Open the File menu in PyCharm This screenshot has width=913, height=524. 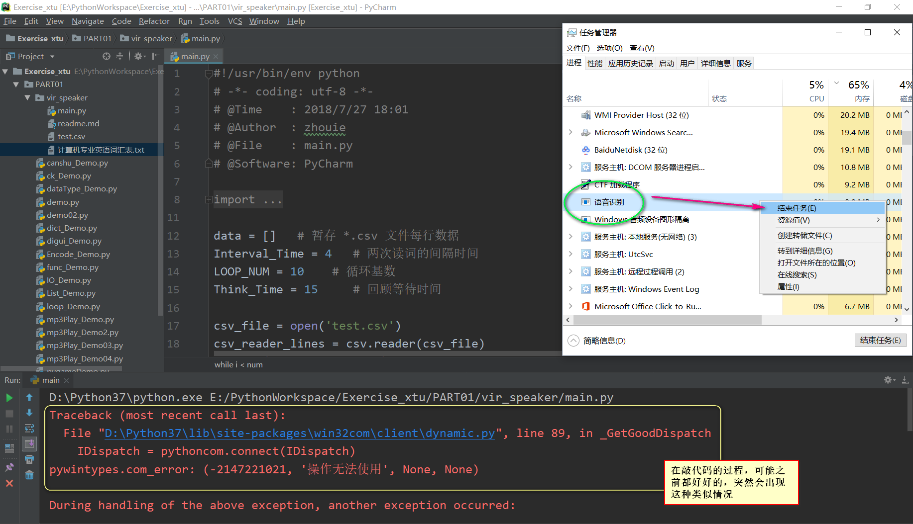(10, 21)
